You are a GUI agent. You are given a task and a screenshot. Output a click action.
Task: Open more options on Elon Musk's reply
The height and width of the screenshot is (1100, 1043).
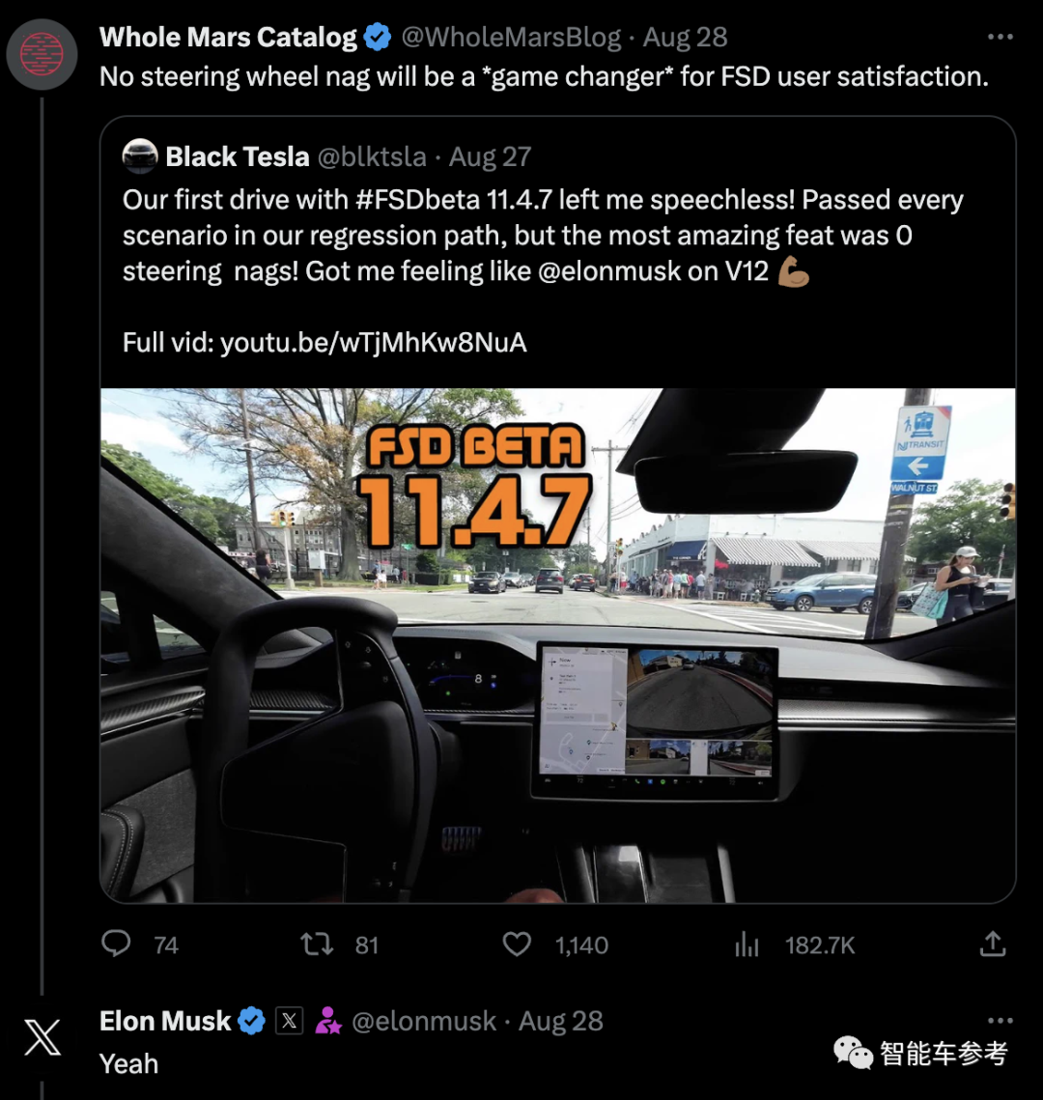click(1001, 1020)
